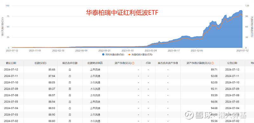The image size is (254, 123).
Task: Sort by the 份额(亿份) column header
Action: 41,63
